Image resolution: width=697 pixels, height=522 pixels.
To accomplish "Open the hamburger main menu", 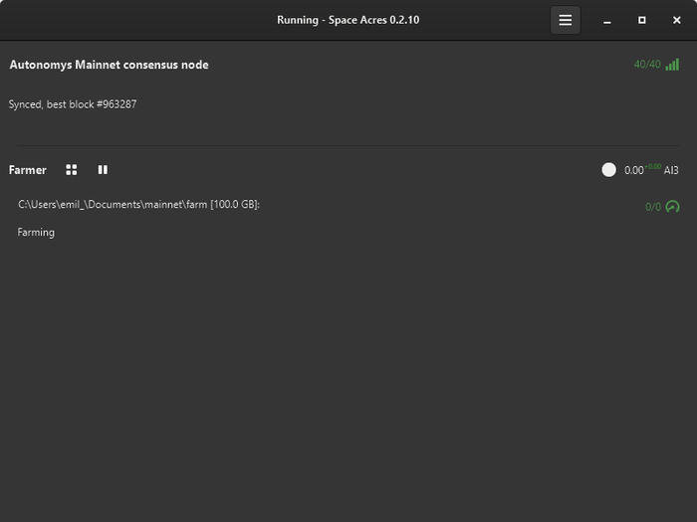I will (x=566, y=20).
